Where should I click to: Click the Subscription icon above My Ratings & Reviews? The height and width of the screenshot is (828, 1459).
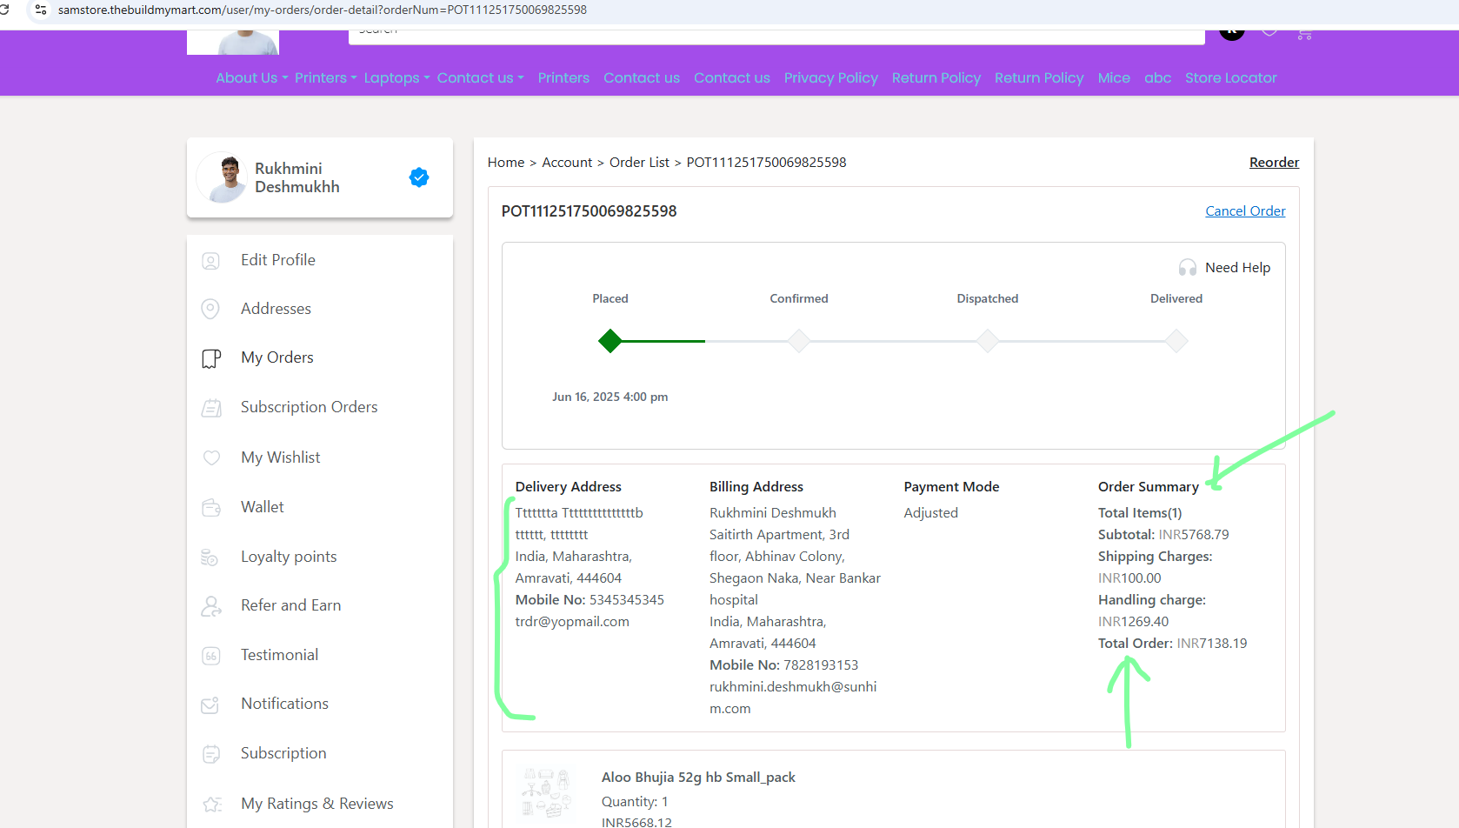211,754
